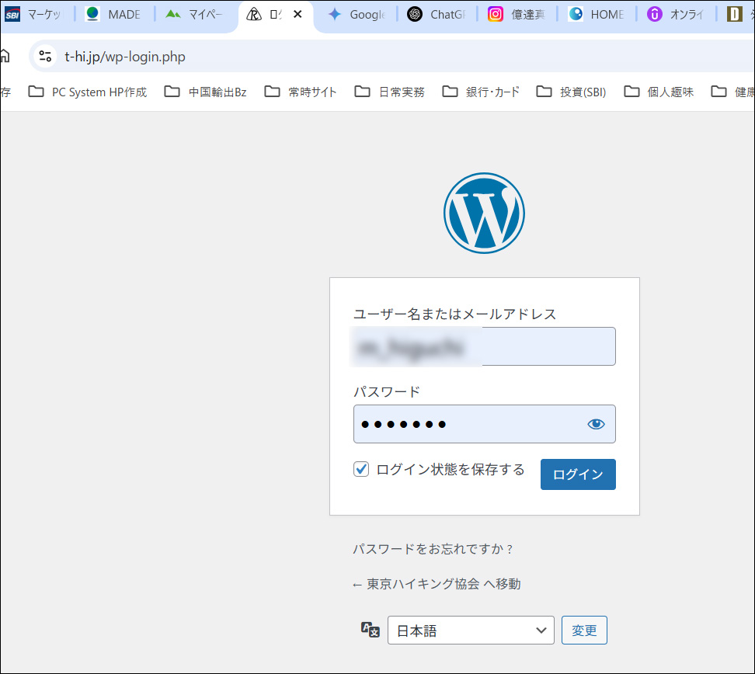Click the WordPress logo above the form
The height and width of the screenshot is (674, 755).
pos(484,213)
